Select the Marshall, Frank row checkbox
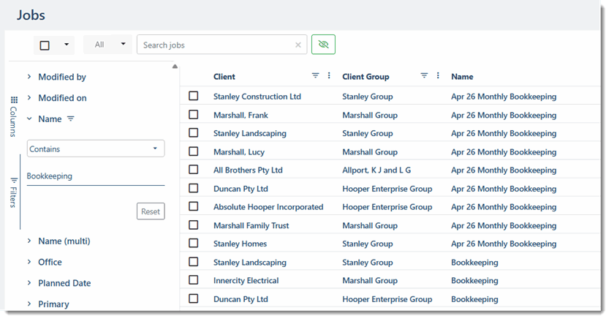The width and height of the screenshot is (606, 316). [193, 115]
